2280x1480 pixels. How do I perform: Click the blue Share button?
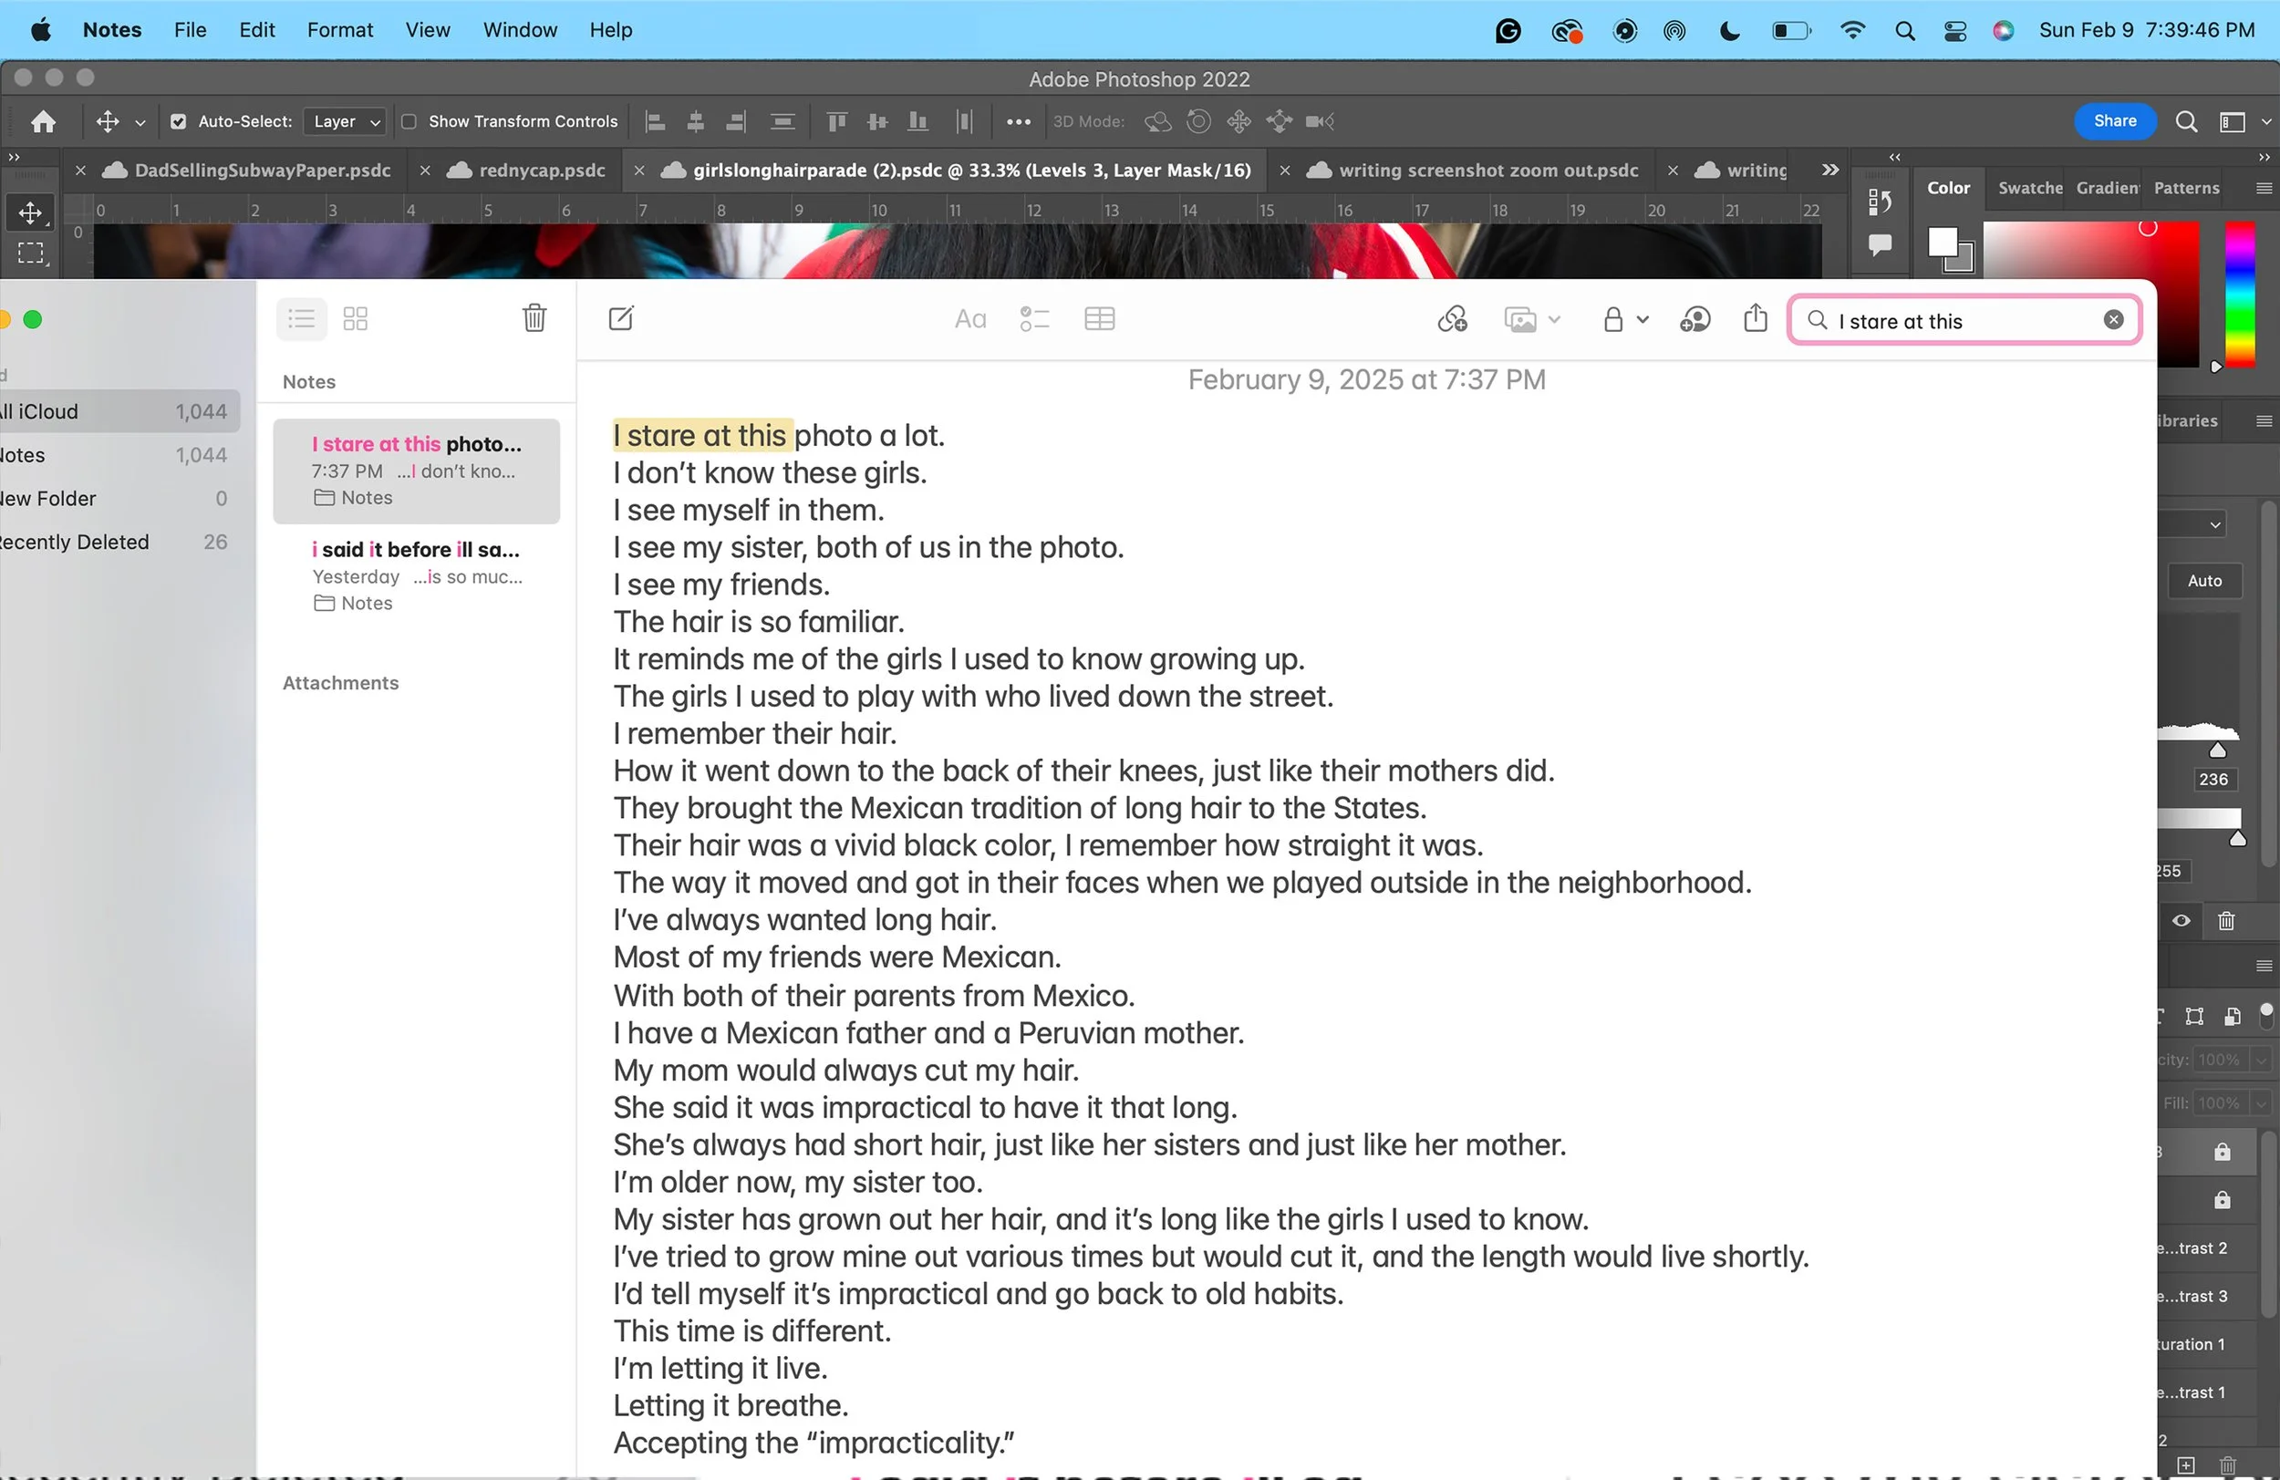(2114, 120)
